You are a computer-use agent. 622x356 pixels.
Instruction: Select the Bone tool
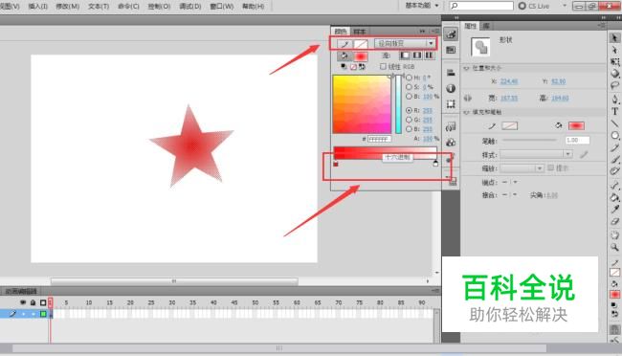(x=614, y=185)
